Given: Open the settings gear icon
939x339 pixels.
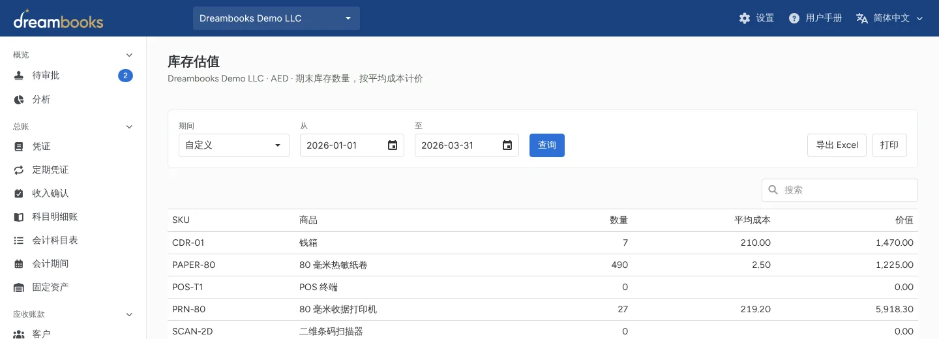Looking at the screenshot, I should (x=745, y=18).
